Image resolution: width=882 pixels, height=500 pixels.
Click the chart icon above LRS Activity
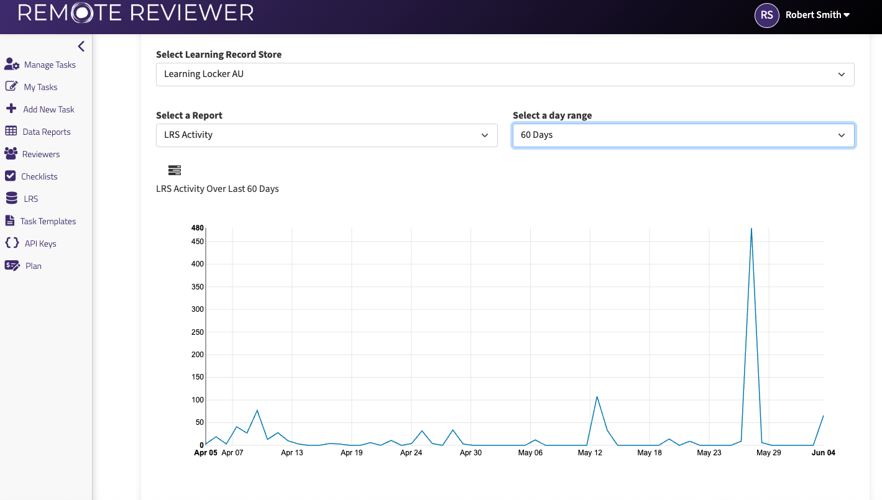(174, 170)
